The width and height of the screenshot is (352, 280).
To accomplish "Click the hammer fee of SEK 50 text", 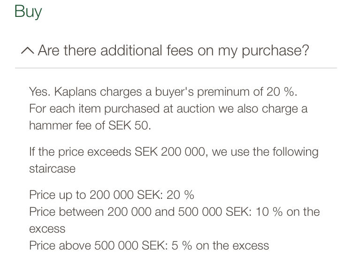I will (90, 126).
